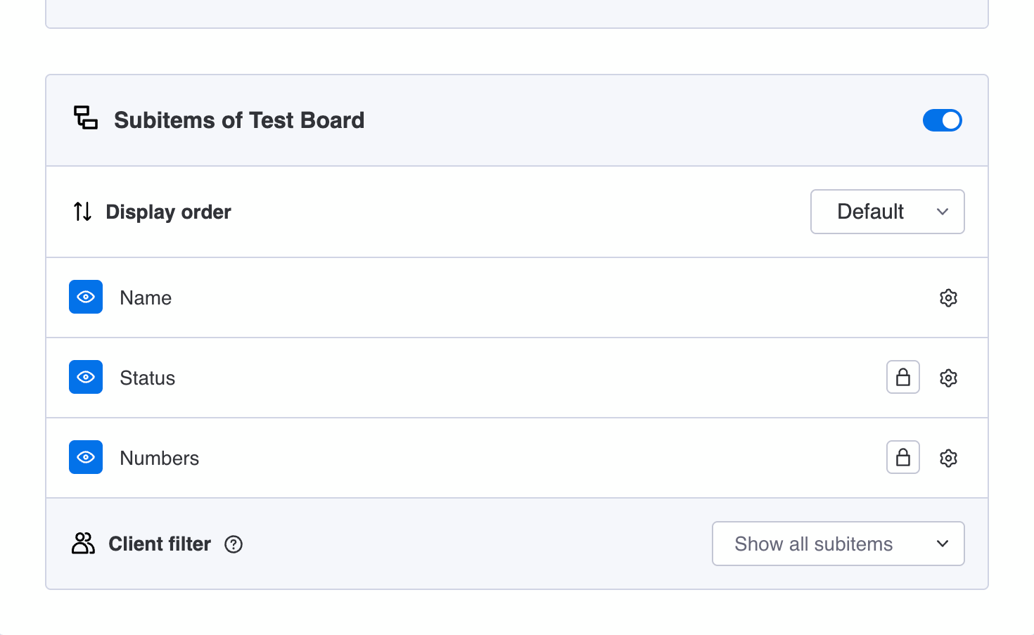Click the Client filter people icon

[x=83, y=544]
